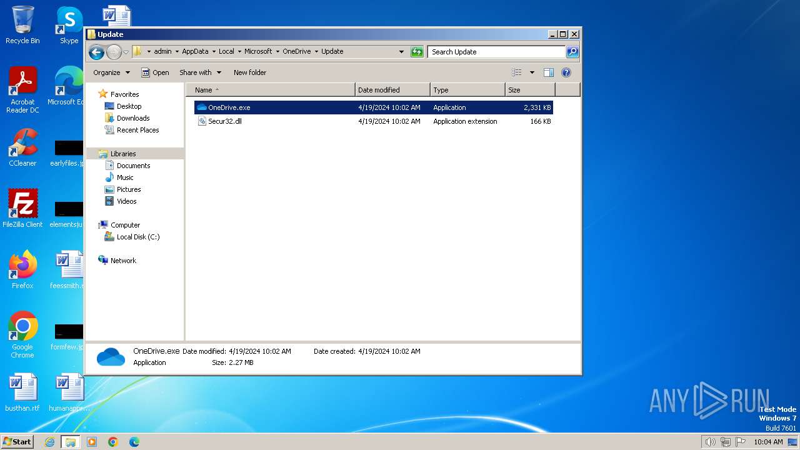Viewport: 800px width, 450px height.
Task: Sort by the Name column
Action: click(270, 90)
